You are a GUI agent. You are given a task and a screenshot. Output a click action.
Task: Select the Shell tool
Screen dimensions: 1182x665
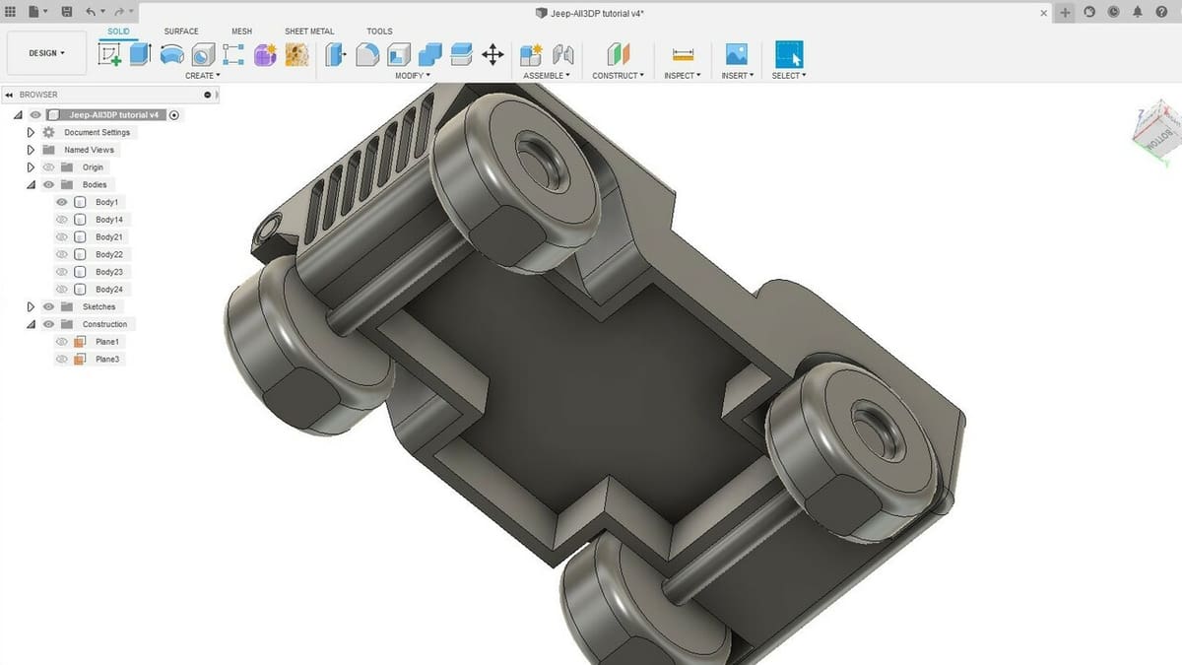pyautogui.click(x=399, y=54)
